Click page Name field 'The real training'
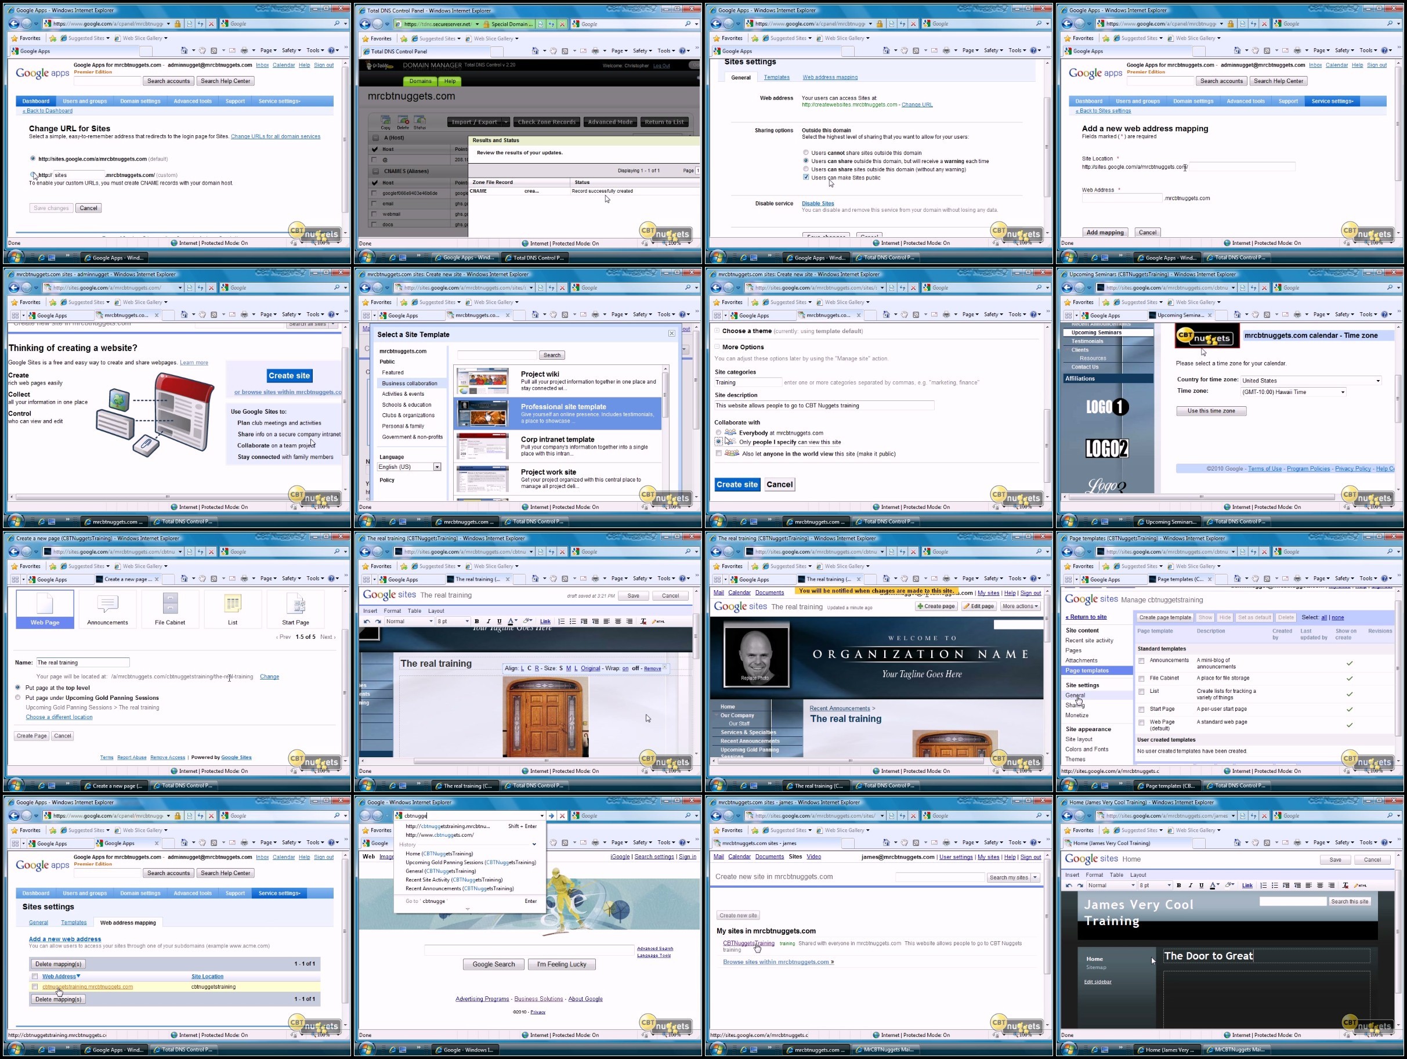The image size is (1407, 1059). (83, 663)
